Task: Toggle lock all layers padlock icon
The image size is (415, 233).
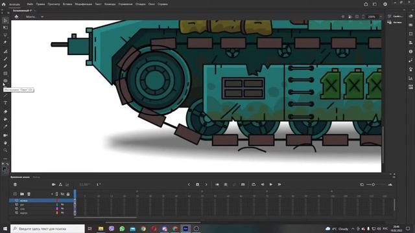Action: (68, 194)
